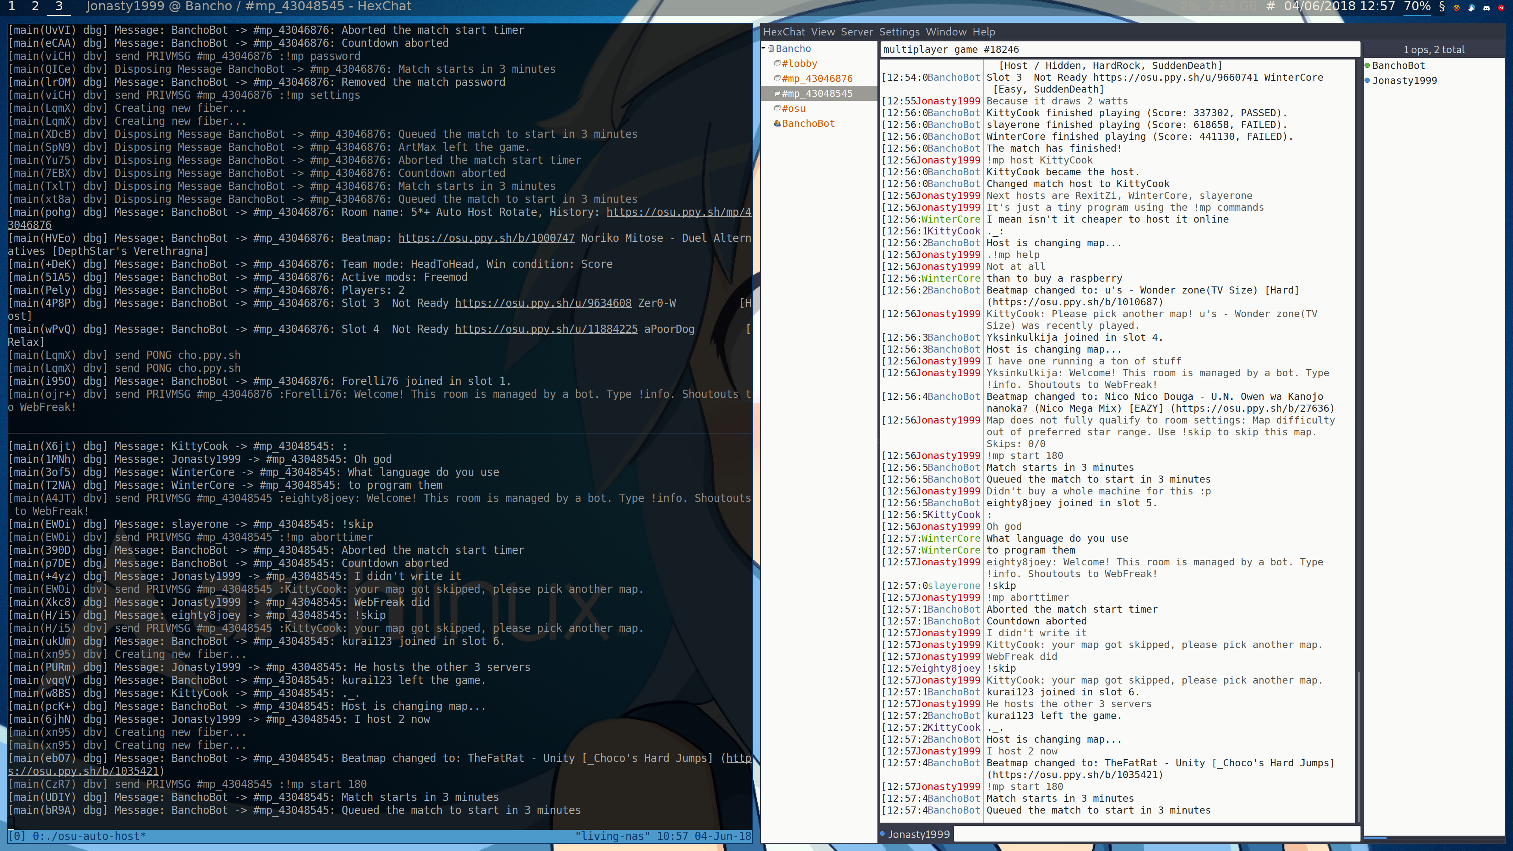Viewport: 1513px width, 851px height.
Task: Click window title 'Jonasty1999 @ Bancho / #mp_43048545 - HexChat'
Action: [x=249, y=6]
